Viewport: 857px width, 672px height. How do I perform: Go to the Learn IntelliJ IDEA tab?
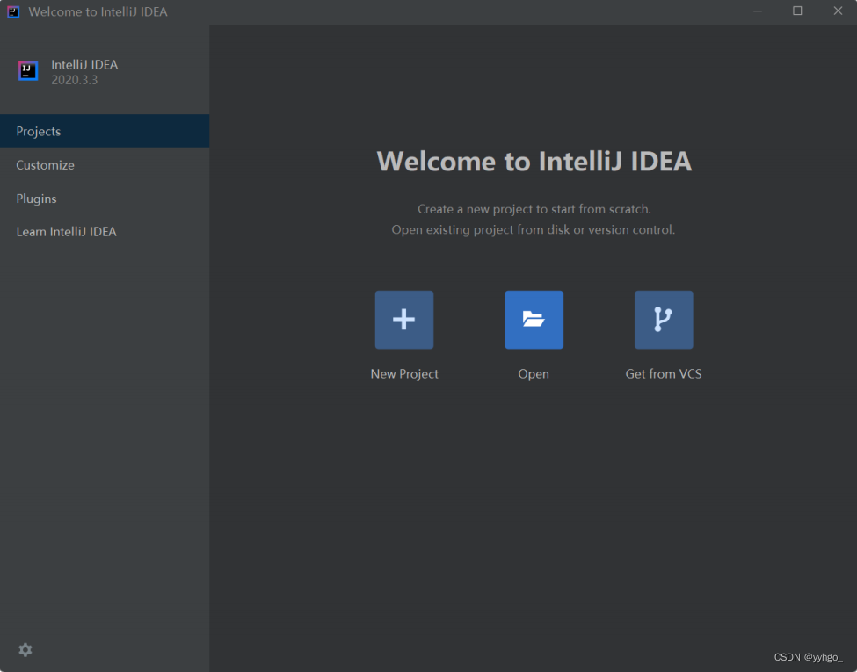(67, 232)
